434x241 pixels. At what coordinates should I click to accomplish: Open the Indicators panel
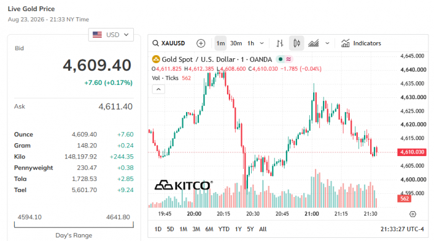point(361,43)
